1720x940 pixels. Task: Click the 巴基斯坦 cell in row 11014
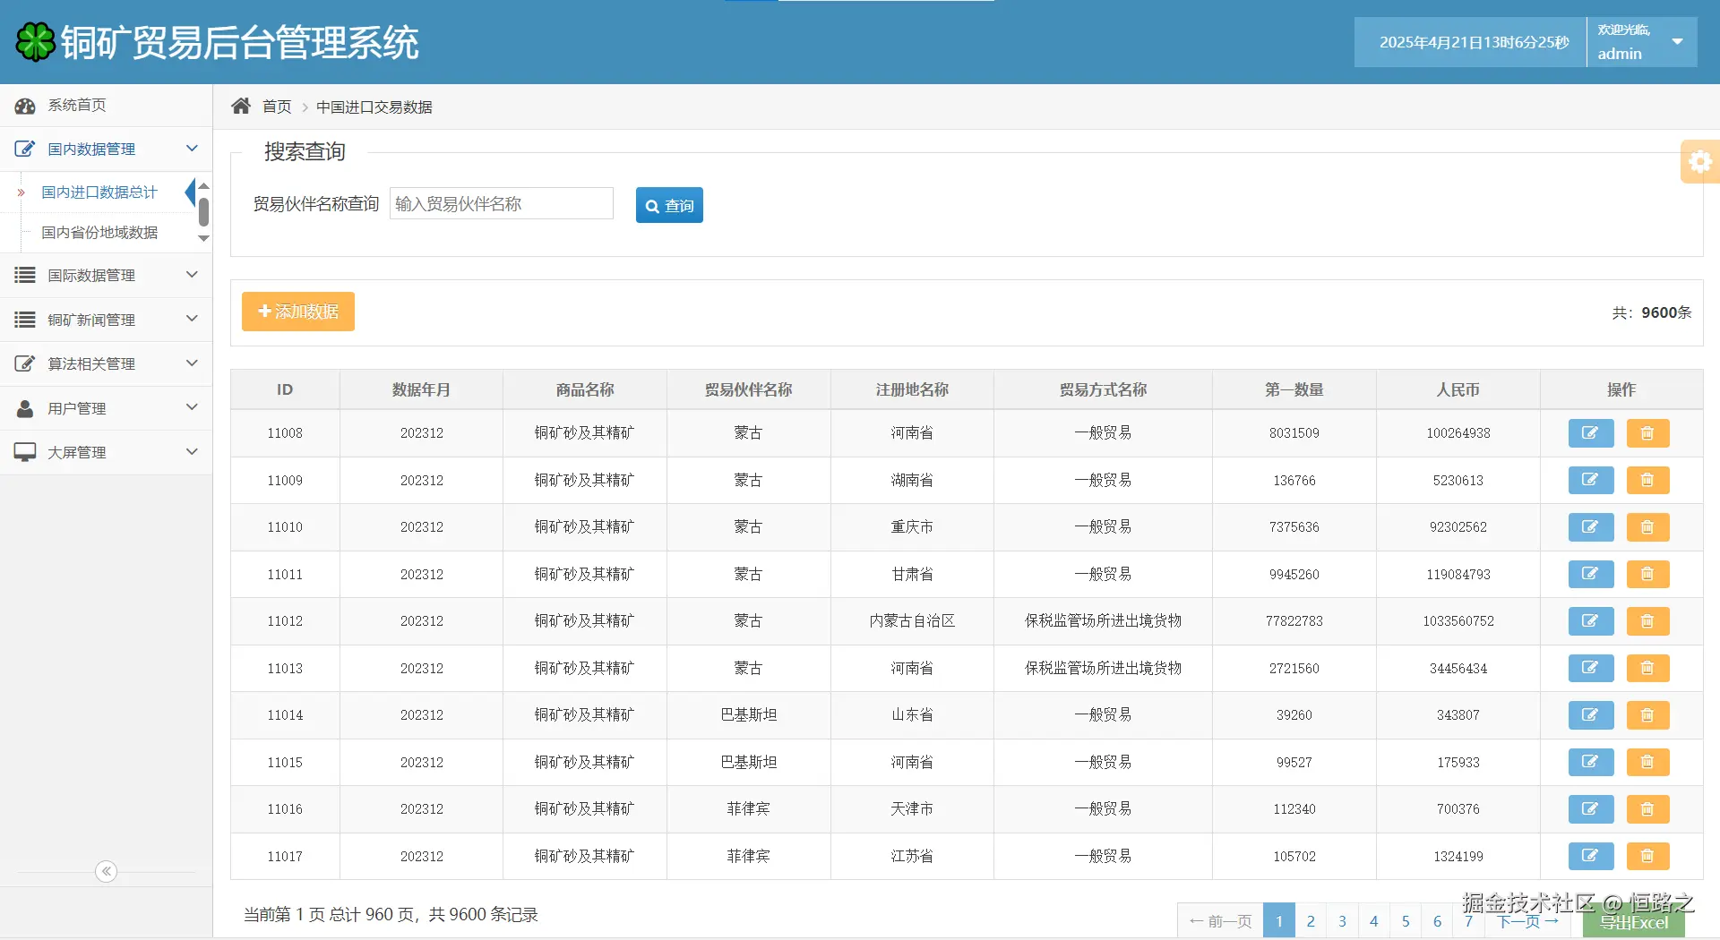point(749,715)
